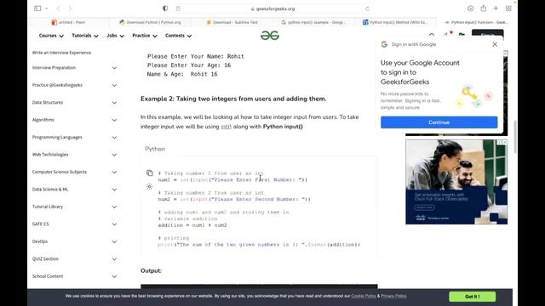Viewport: 545px width, 306px height.
Task: Click the Share icon in Safari toolbar
Action: coord(483,8)
